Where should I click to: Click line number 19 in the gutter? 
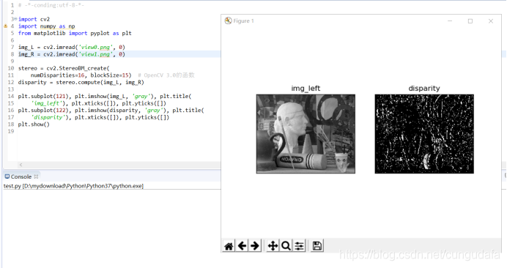point(11,131)
